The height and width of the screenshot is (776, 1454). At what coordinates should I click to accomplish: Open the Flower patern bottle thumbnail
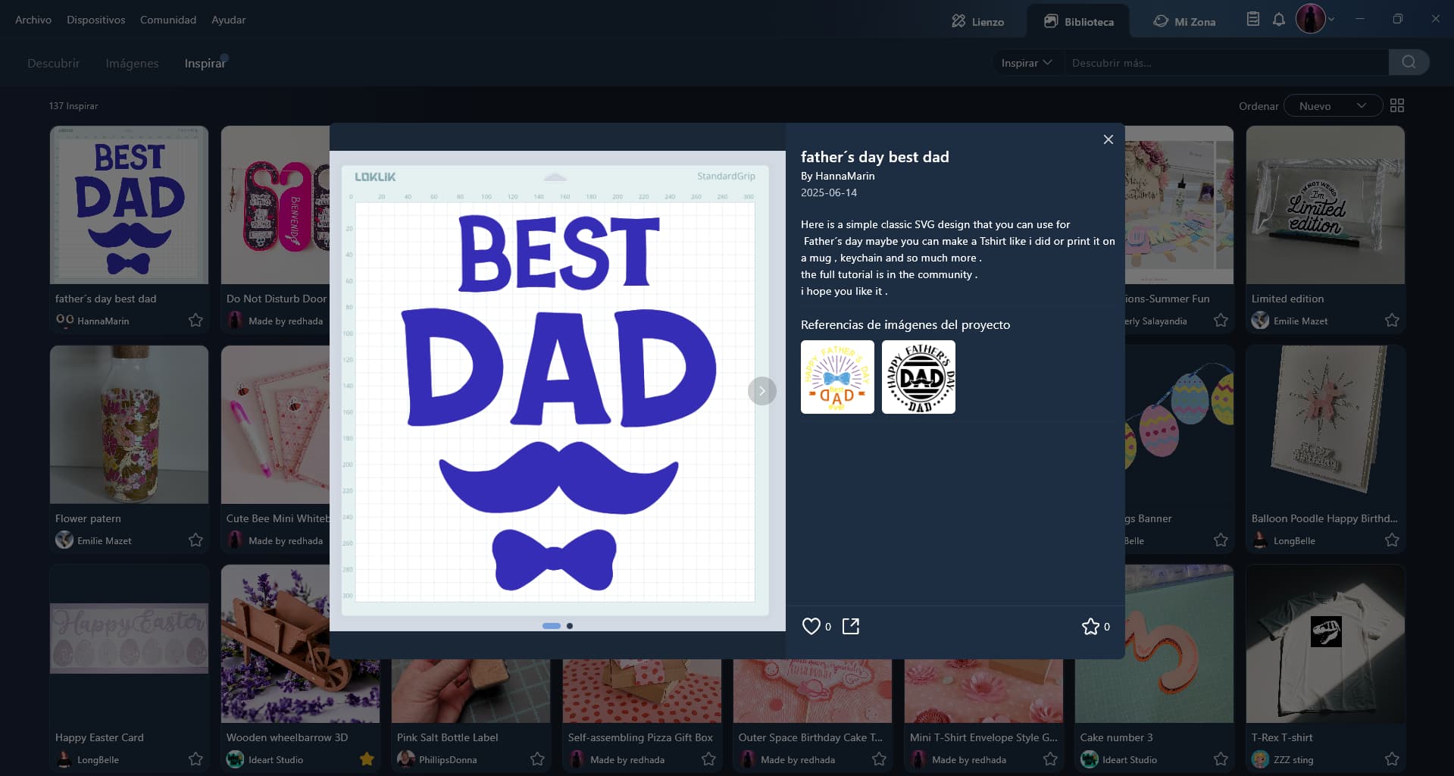click(x=129, y=424)
